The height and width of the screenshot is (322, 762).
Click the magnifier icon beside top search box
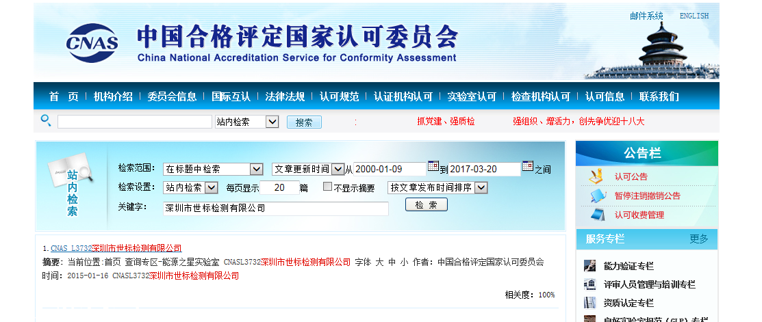pos(46,120)
